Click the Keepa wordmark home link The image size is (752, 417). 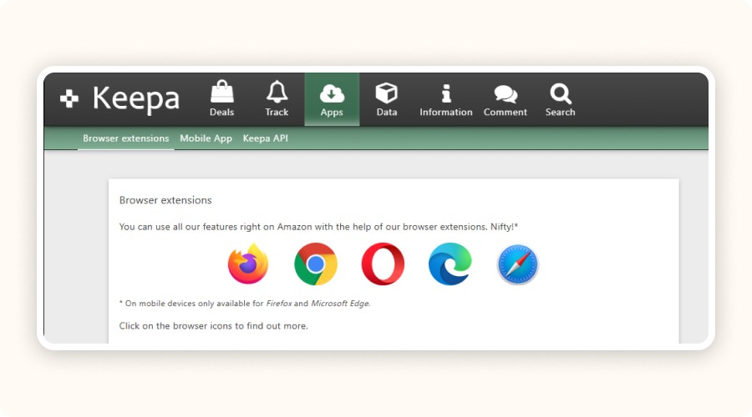pos(135,99)
